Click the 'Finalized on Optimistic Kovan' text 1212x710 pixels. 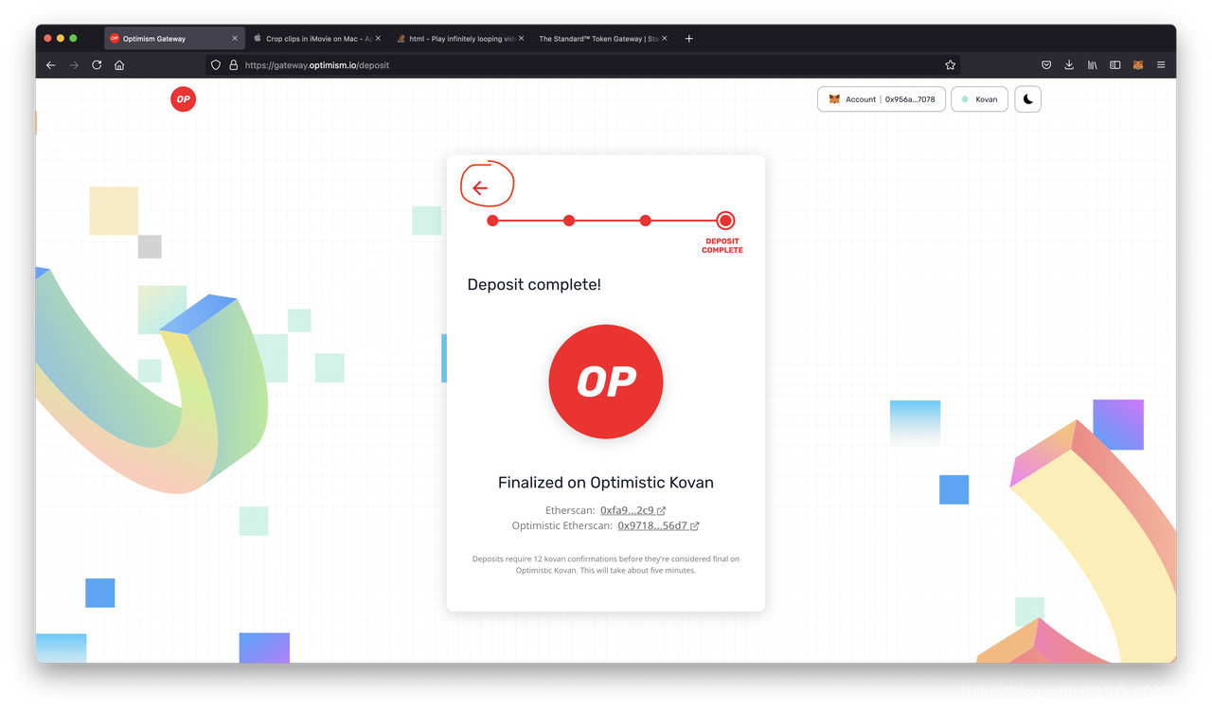606,483
